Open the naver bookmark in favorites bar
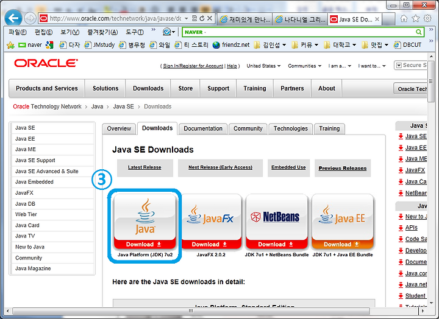Screen dimensions: 439x319 click(x=30, y=45)
